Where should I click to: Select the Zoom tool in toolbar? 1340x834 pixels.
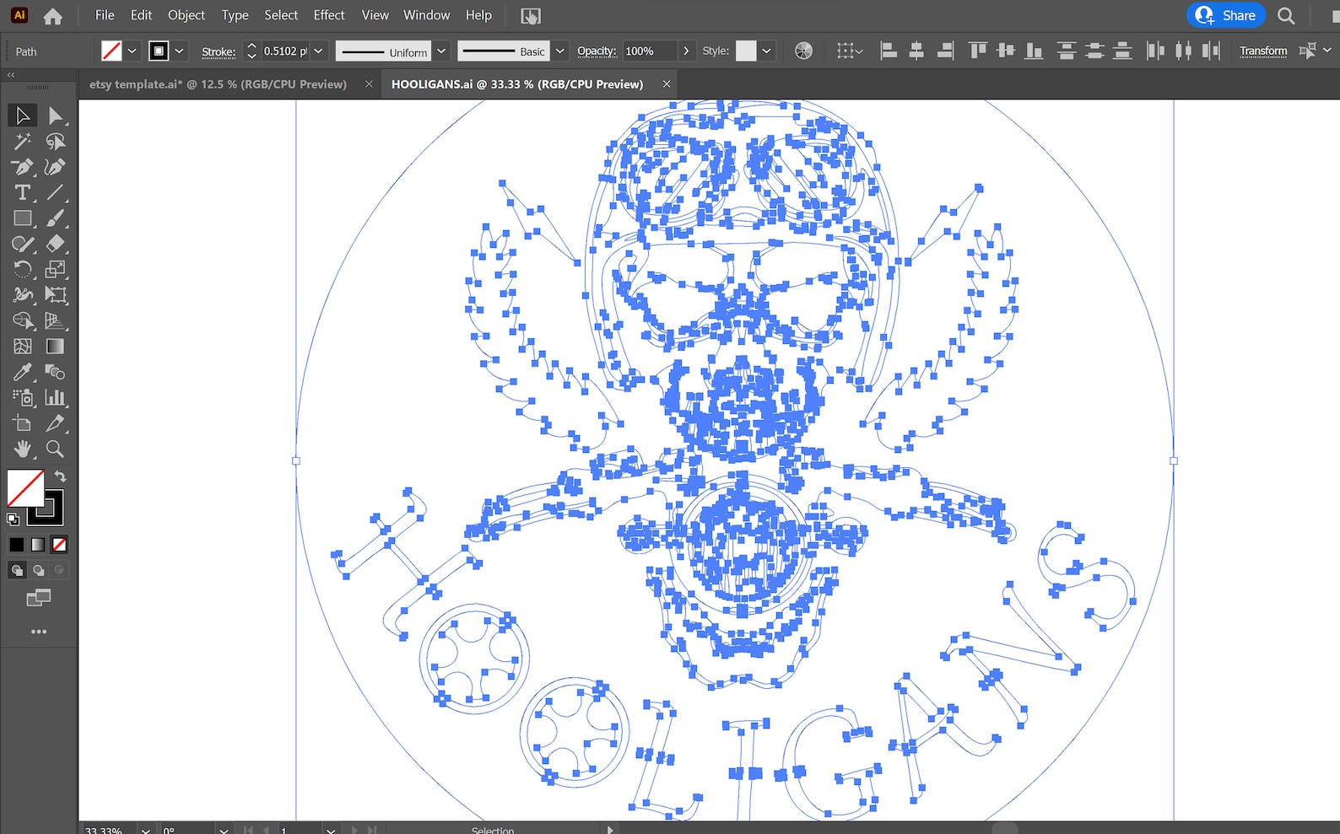click(55, 449)
